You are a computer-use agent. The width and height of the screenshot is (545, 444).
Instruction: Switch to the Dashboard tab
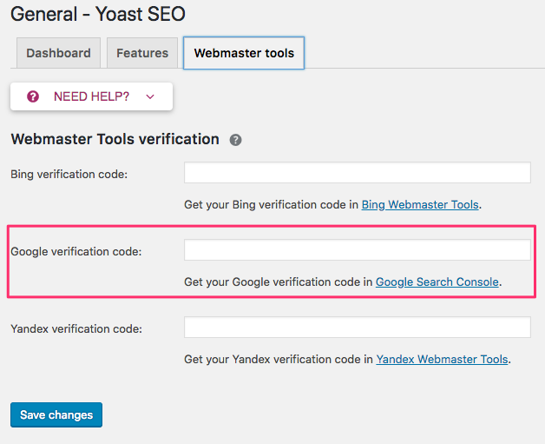coord(58,53)
